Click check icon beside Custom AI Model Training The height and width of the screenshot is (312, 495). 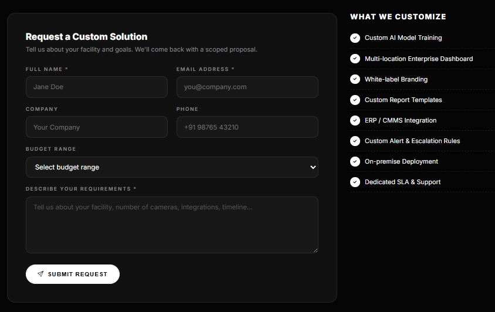(x=355, y=38)
